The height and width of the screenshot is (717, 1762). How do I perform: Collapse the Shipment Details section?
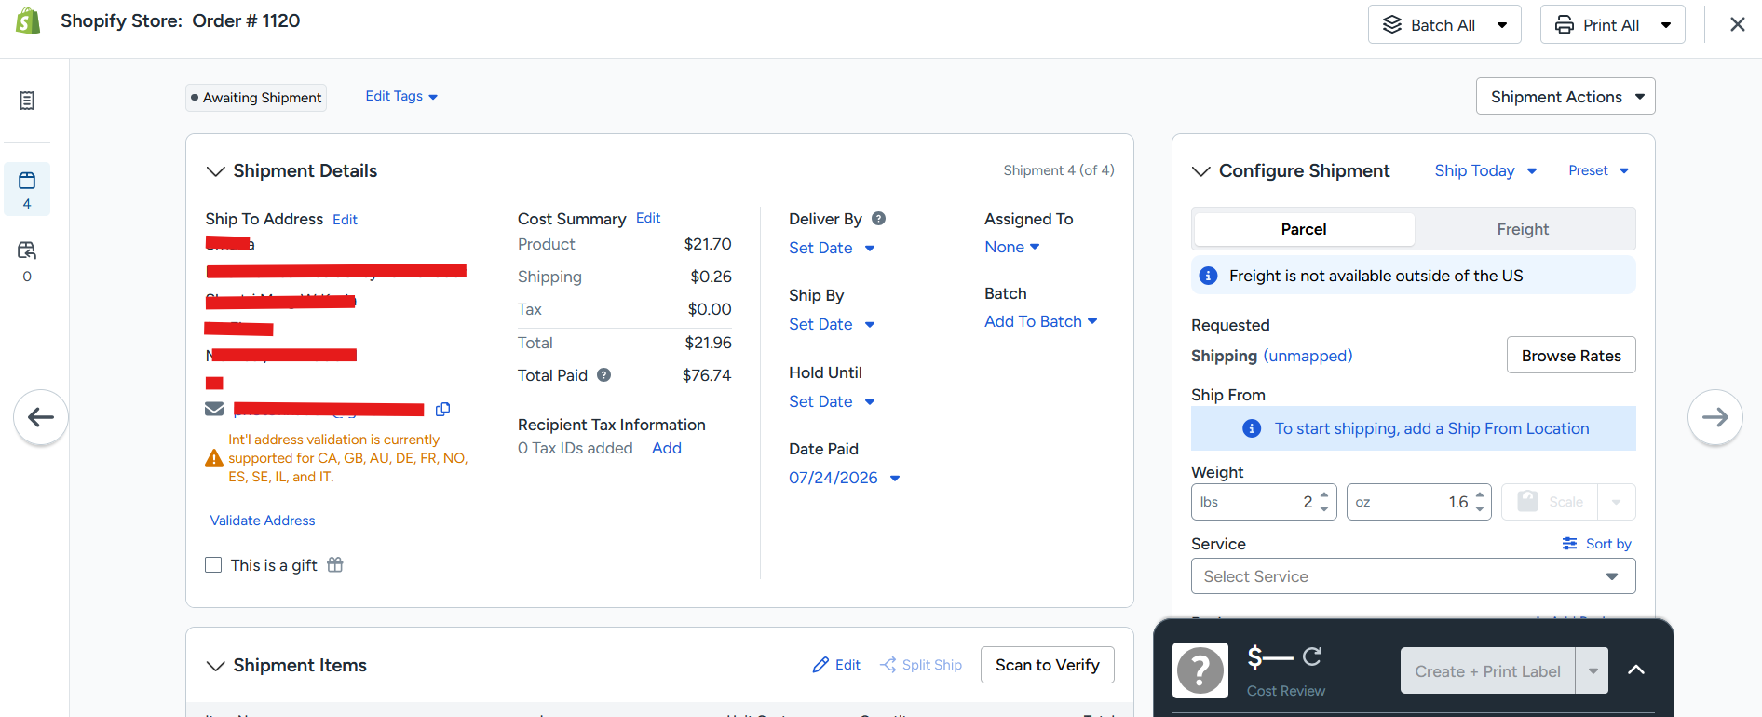tap(215, 171)
